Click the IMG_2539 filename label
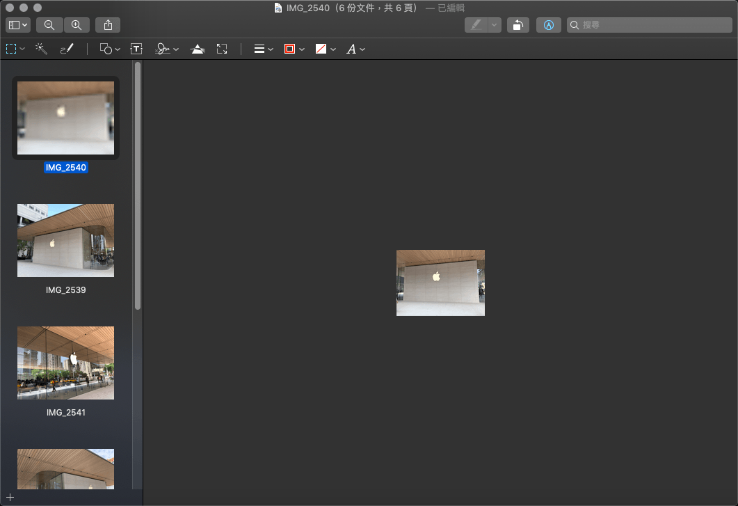This screenshot has height=506, width=738. pos(66,290)
